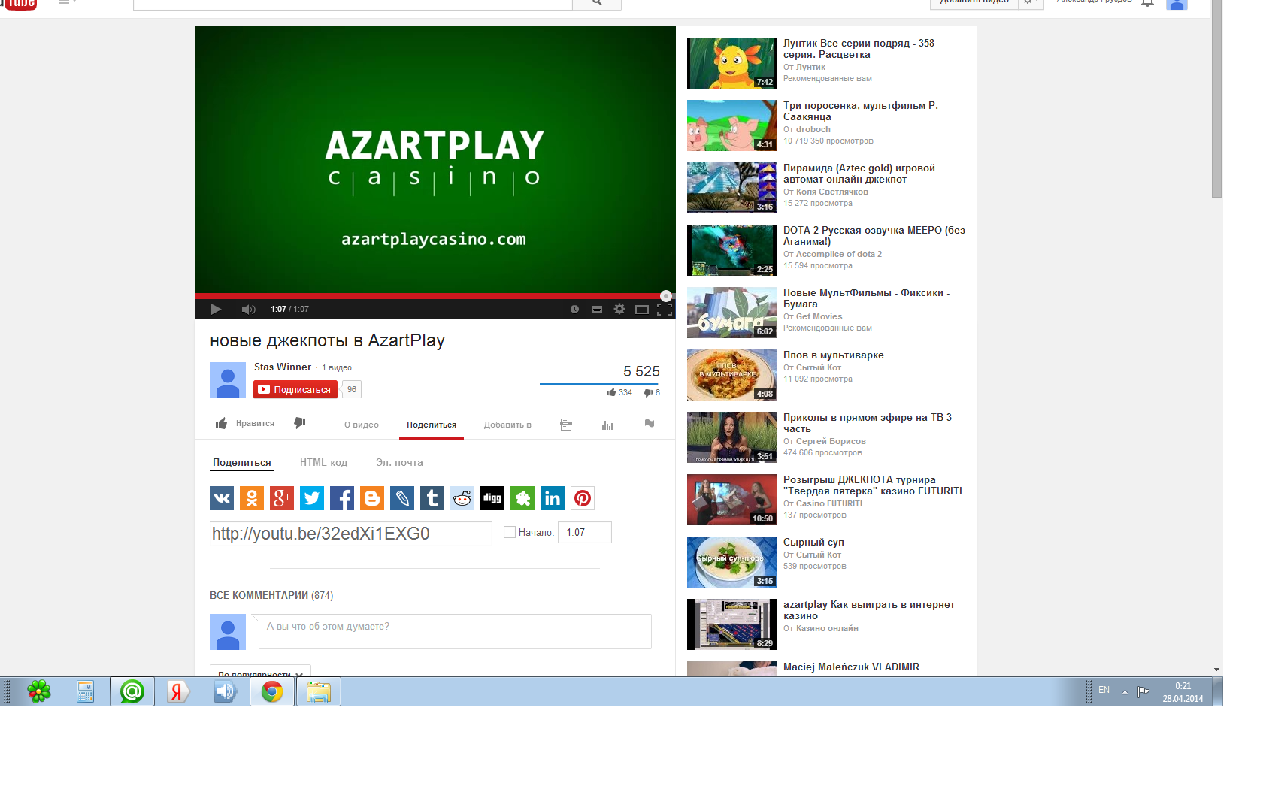Share via the green puzzle-piece icon
This screenshot has width=1263, height=789.
pyautogui.click(x=522, y=498)
